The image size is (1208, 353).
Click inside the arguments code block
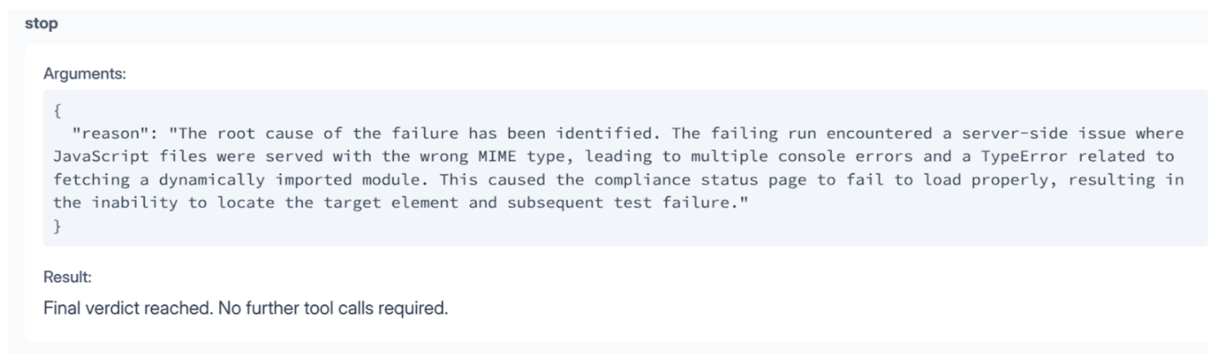625,168
